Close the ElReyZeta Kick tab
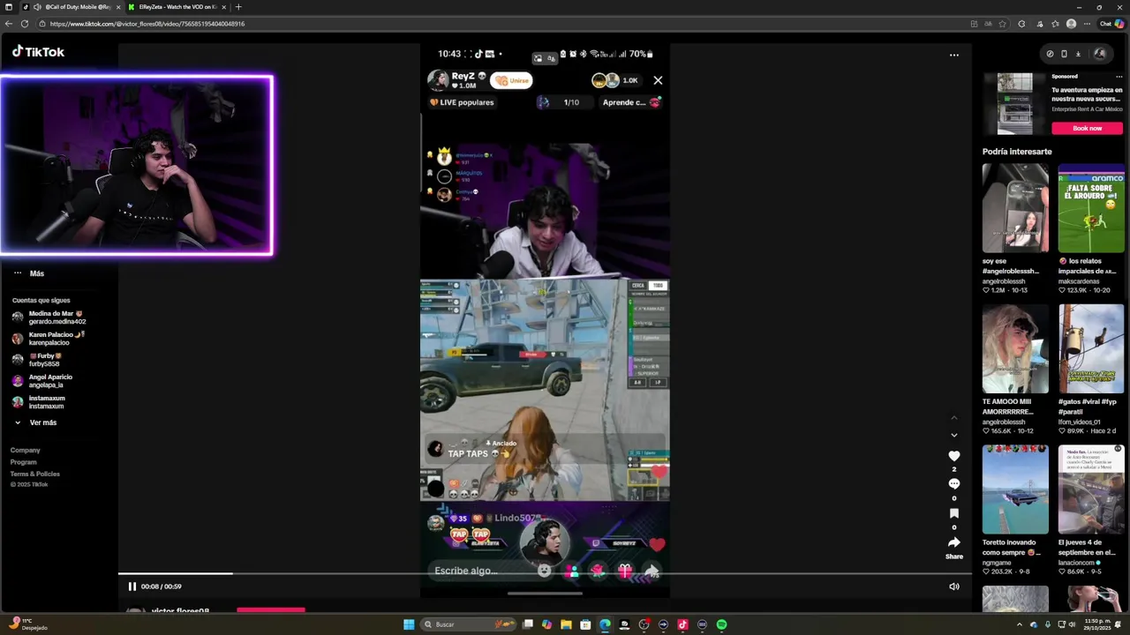Image resolution: width=1130 pixels, height=635 pixels. coord(223,7)
